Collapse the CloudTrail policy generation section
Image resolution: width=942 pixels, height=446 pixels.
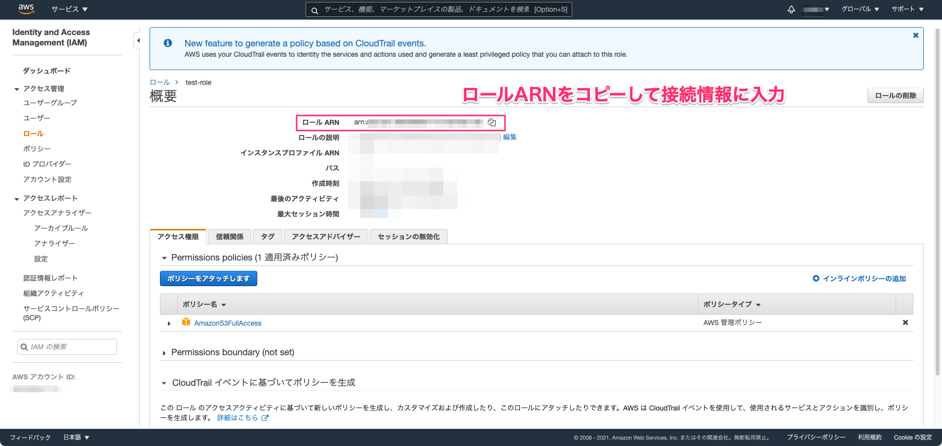pos(164,383)
